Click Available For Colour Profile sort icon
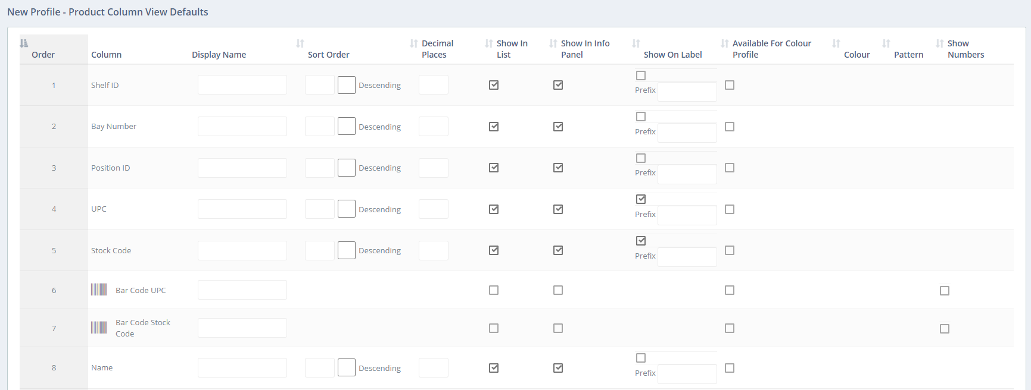 (x=725, y=43)
